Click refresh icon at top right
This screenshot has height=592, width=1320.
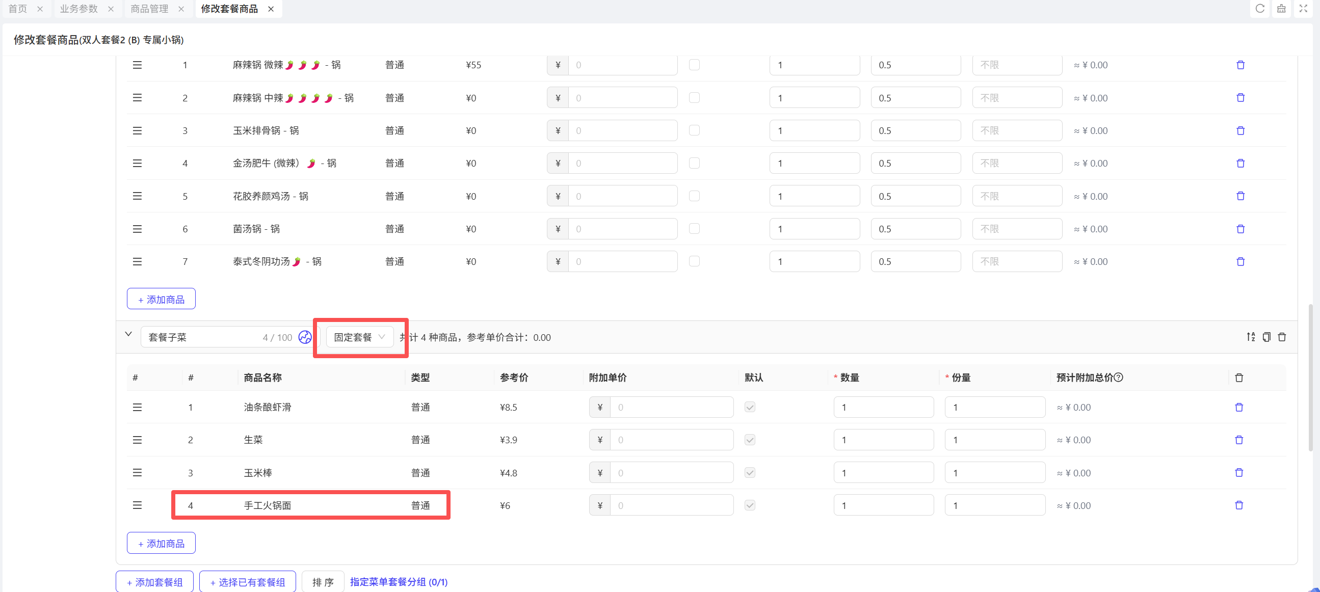click(1259, 9)
